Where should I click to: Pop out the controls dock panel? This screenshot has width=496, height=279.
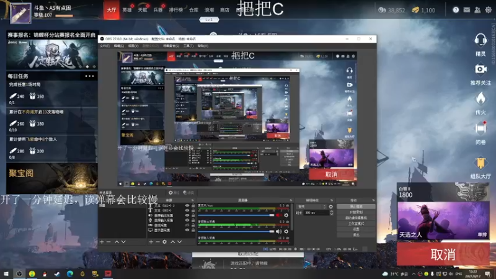click(x=373, y=200)
